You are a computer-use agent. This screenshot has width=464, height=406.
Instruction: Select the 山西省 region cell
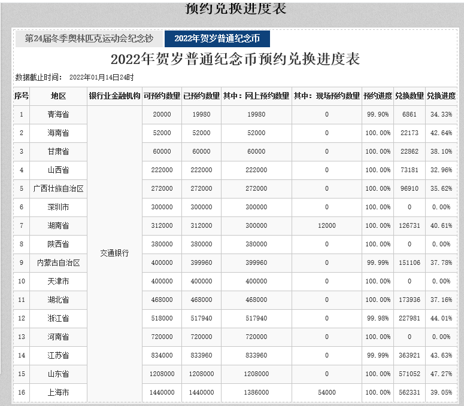point(58,170)
